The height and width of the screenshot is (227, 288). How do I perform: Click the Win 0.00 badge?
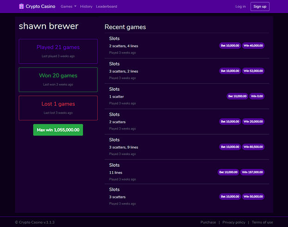click(256, 96)
